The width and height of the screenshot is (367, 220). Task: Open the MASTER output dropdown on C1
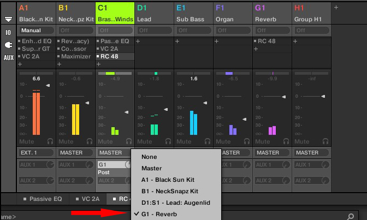point(114,153)
